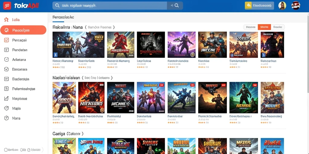
Task: Open the sunset flying-ship thumbnail in row two
Action: (x=212, y=98)
